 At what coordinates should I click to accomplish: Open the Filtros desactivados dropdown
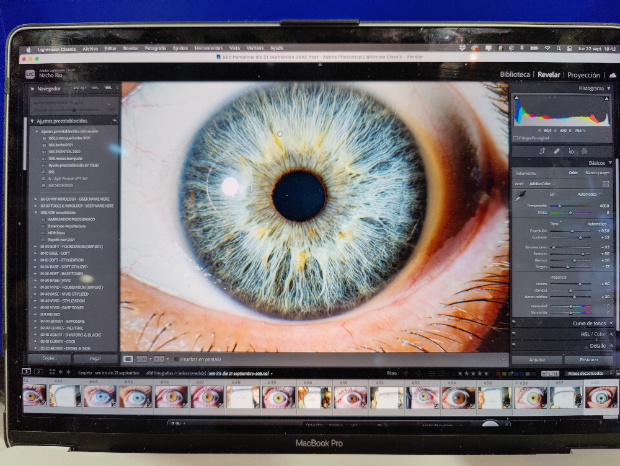pos(588,373)
